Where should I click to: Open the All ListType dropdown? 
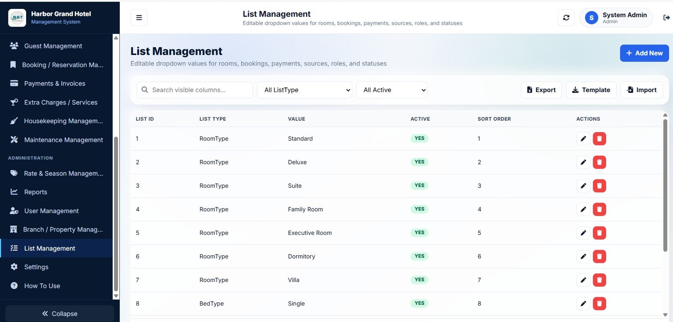click(305, 90)
